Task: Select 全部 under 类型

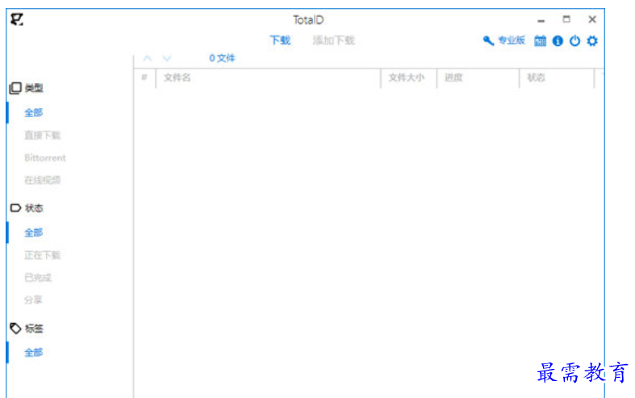Action: click(34, 112)
